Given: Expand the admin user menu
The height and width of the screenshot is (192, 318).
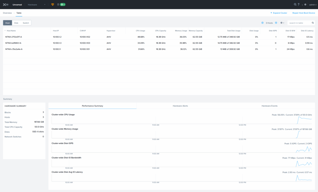Looking at the screenshot, I should tap(313, 5).
